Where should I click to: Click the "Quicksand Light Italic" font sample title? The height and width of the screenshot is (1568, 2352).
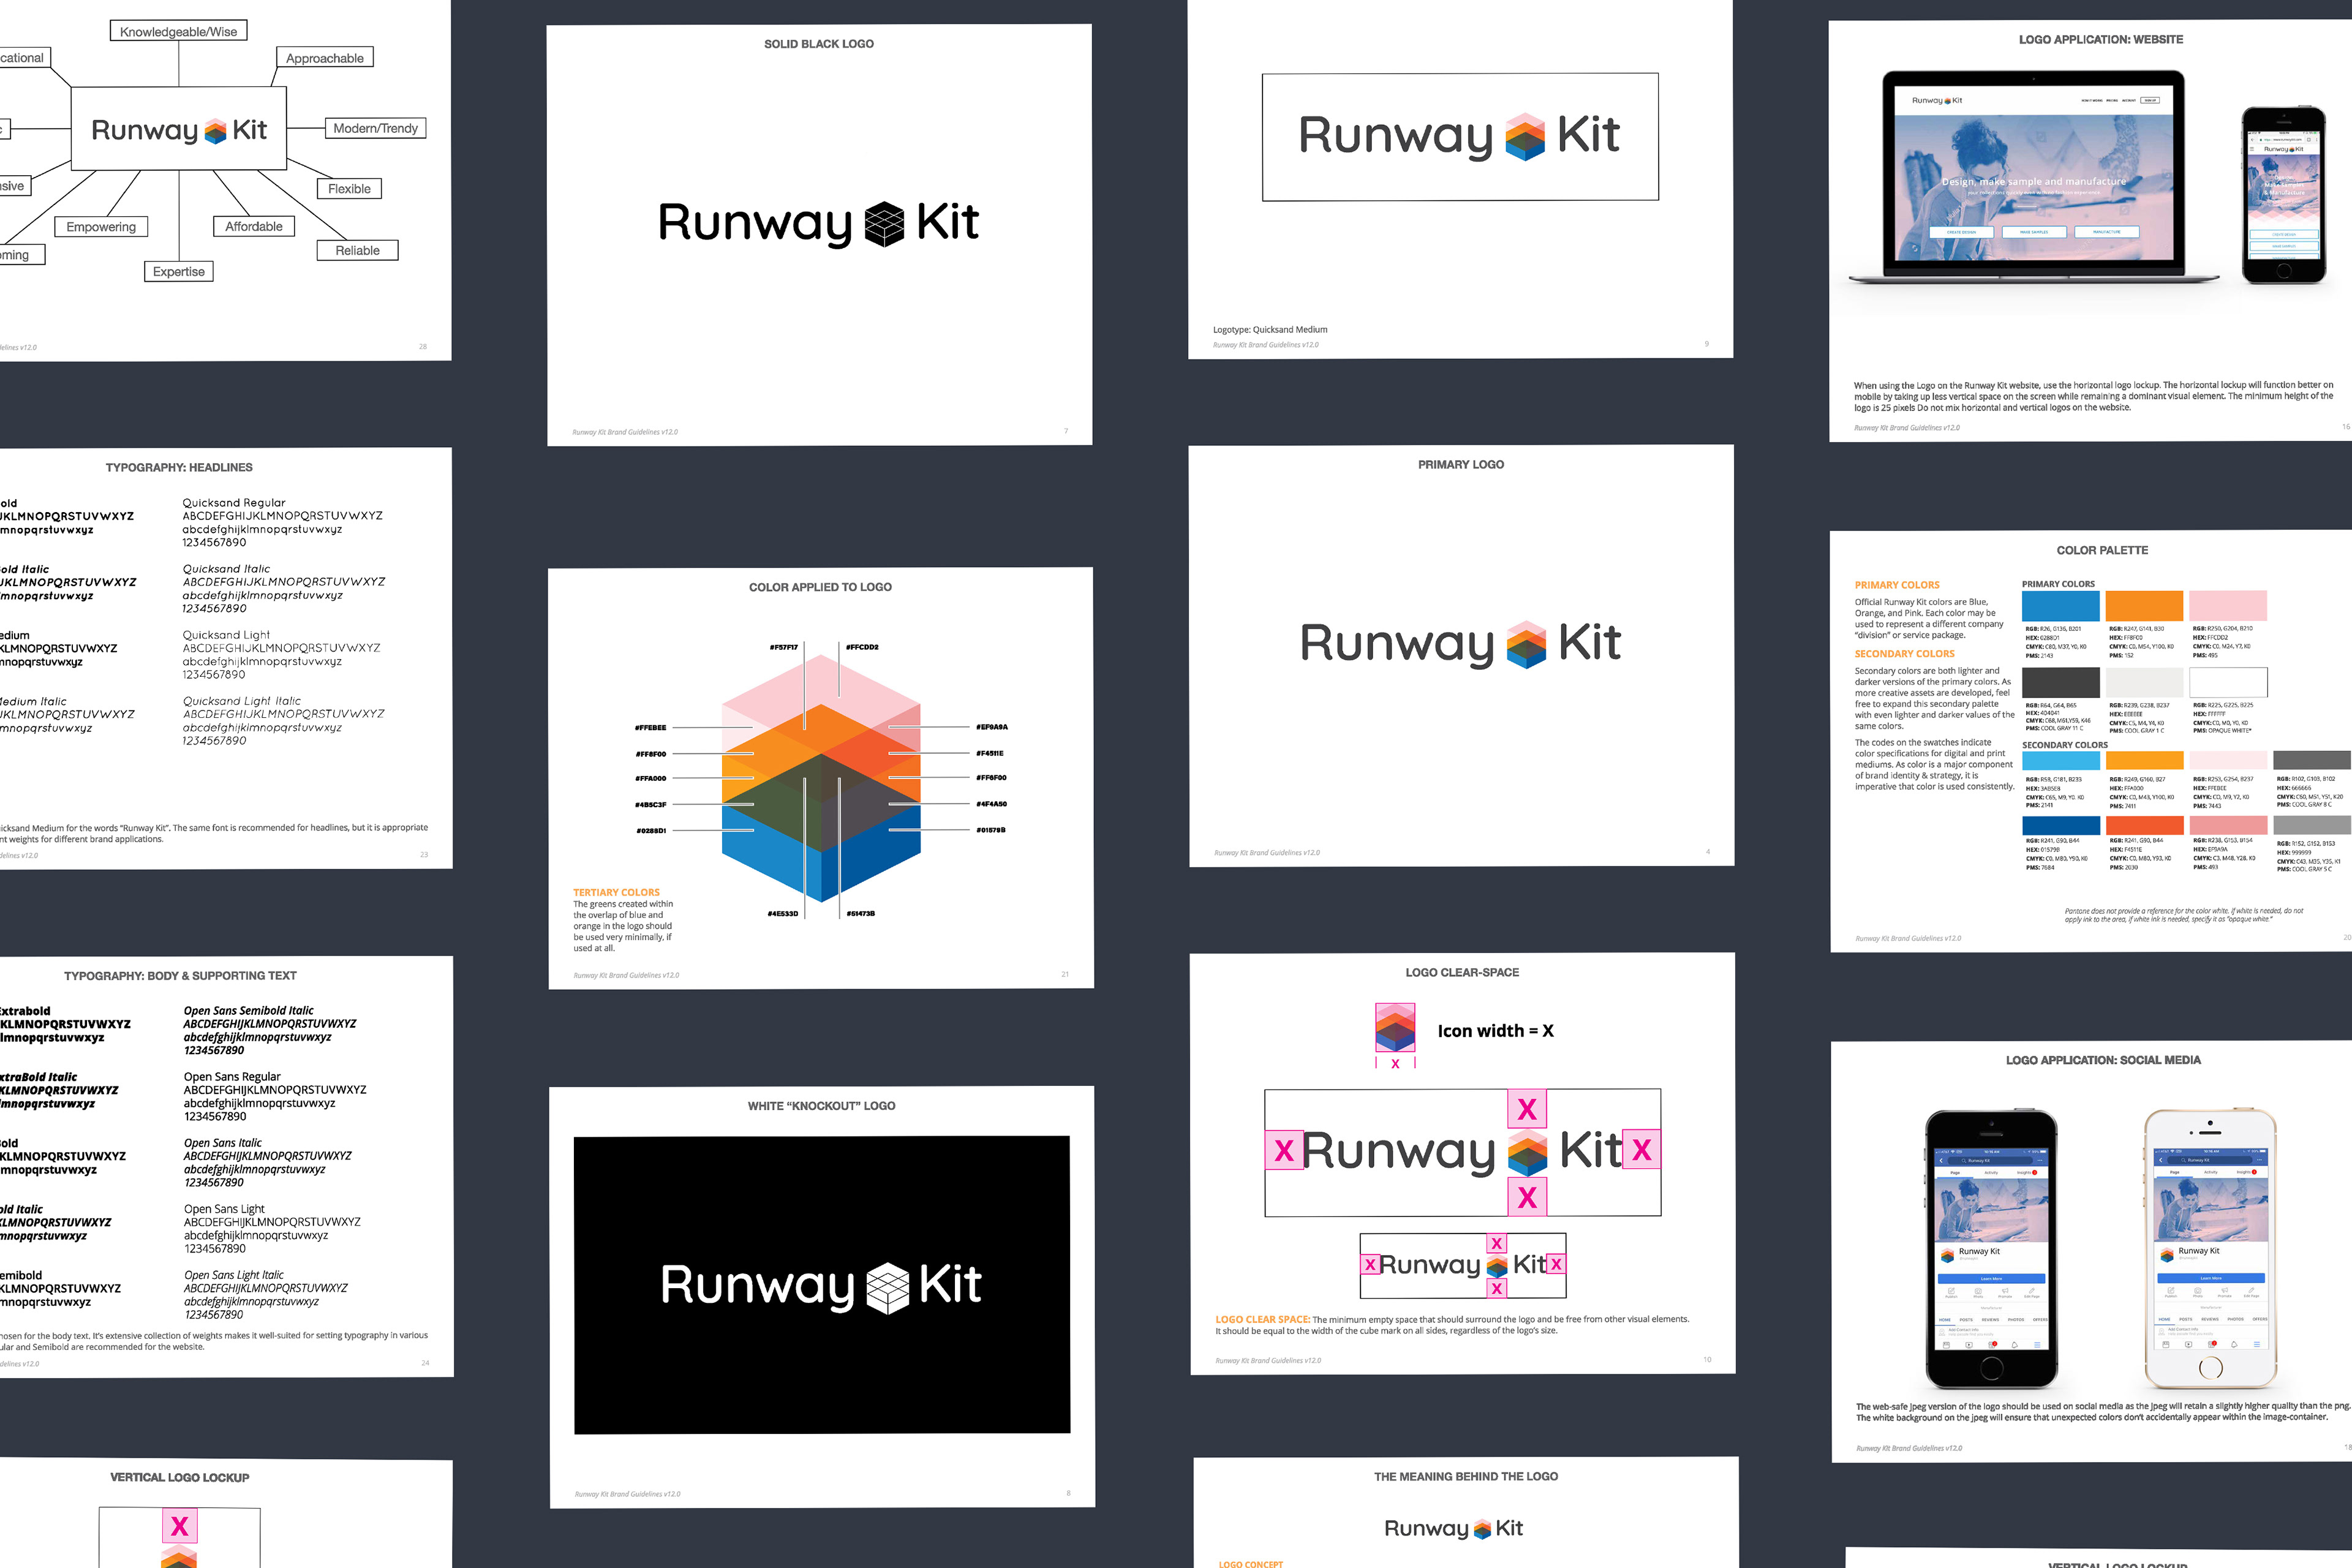(241, 701)
